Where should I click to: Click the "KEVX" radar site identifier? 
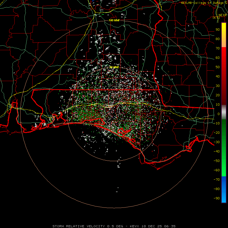pyautogui.click(x=135, y=226)
